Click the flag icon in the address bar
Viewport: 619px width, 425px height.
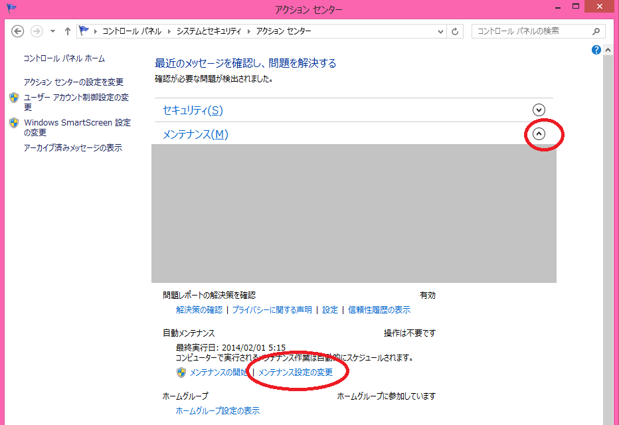84,31
